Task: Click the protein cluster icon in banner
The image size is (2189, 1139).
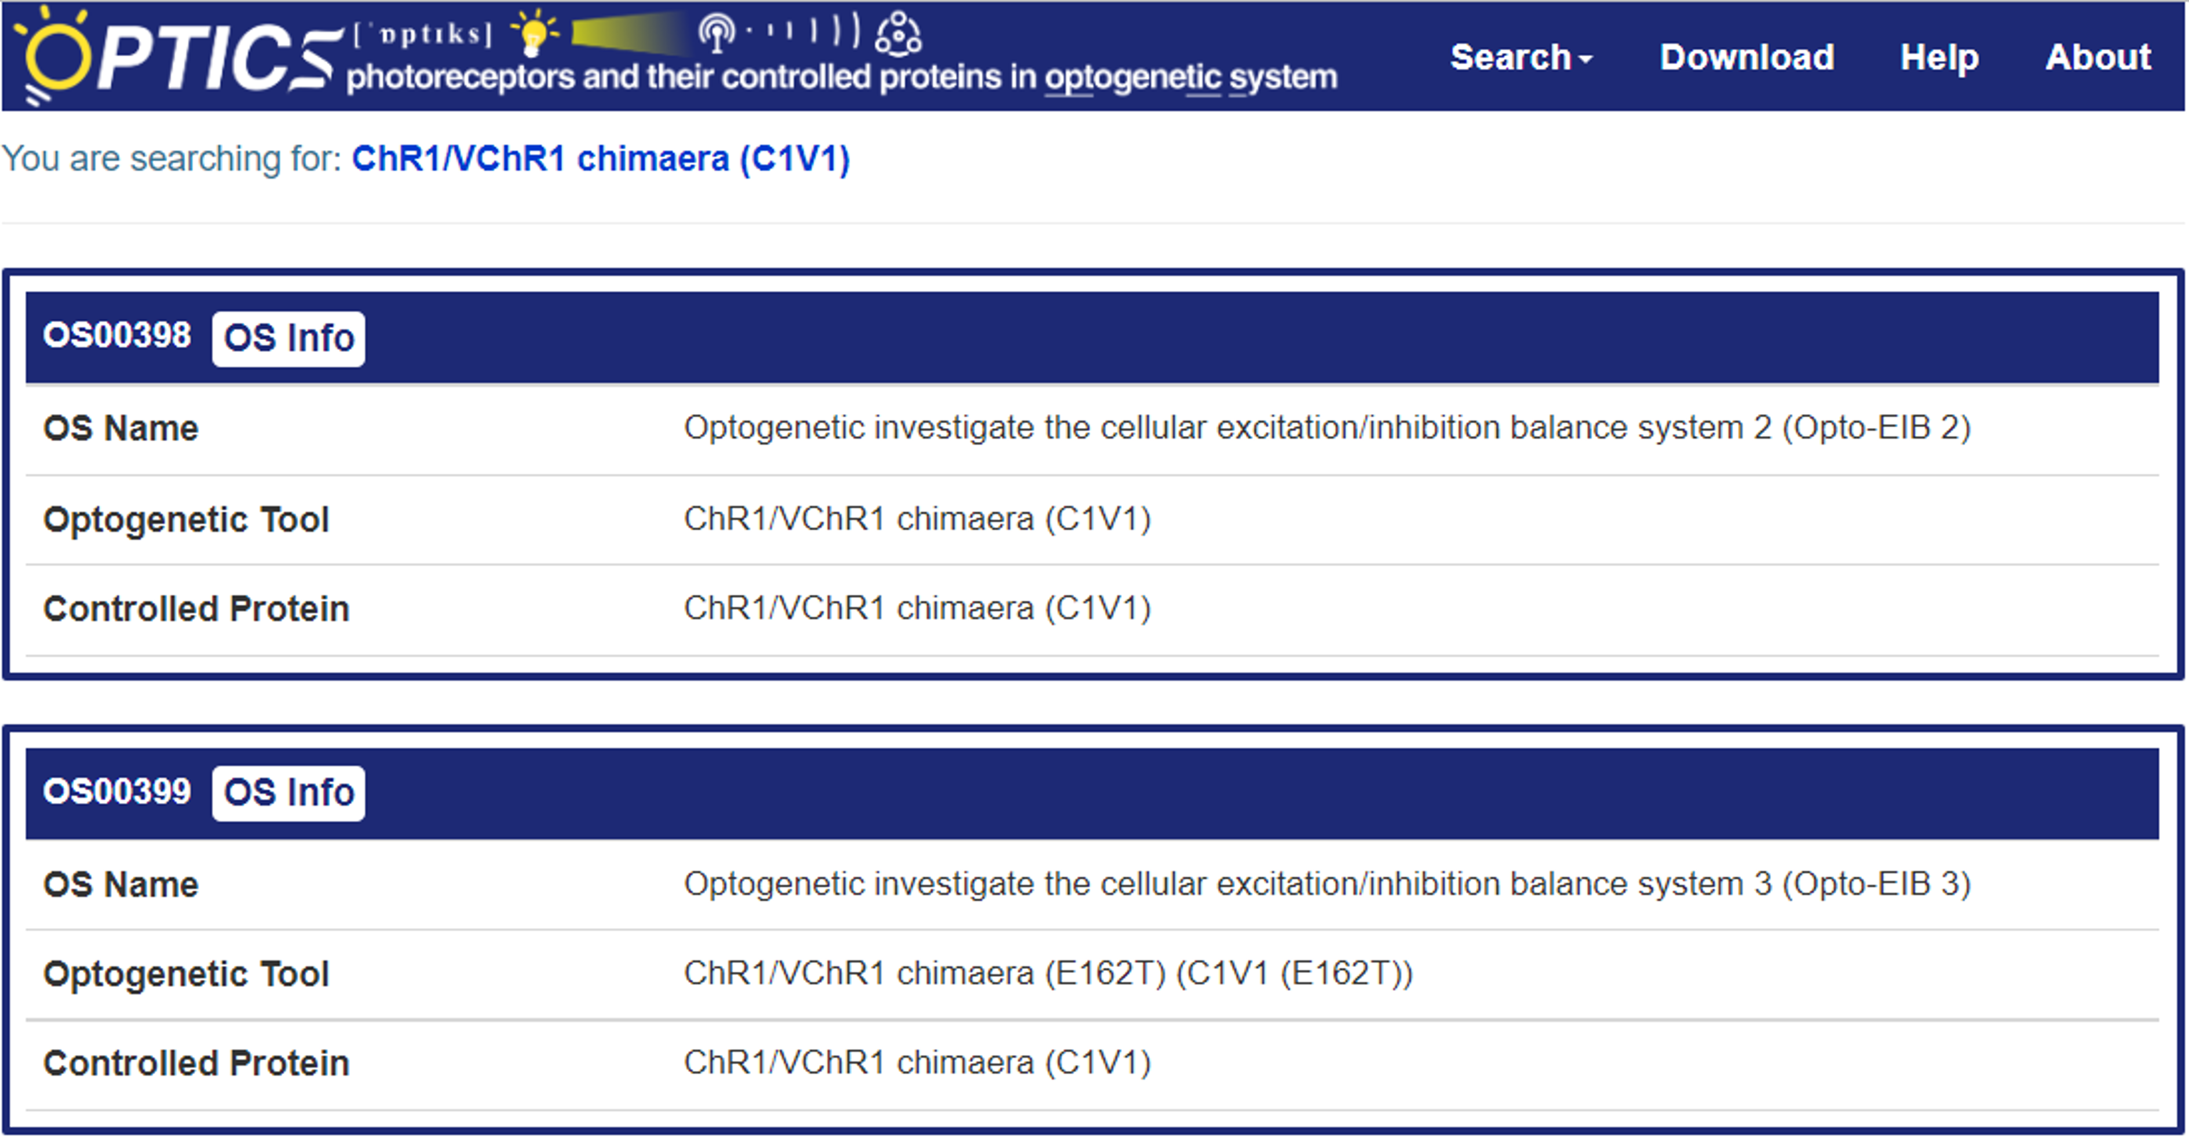Action: click(898, 34)
